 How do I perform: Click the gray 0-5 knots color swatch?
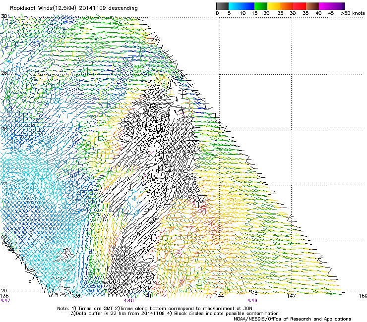coord(222,6)
